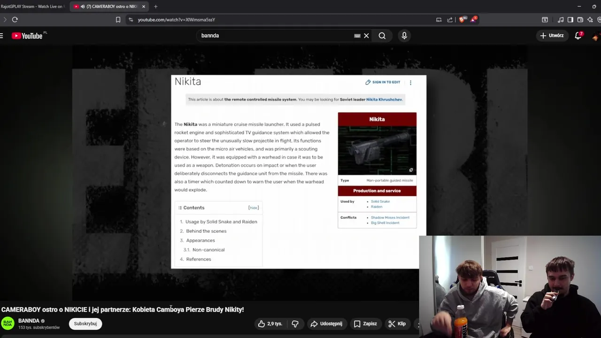This screenshot has height=338, width=601.
Task: Open Big Shell Incident link
Action: [385, 223]
